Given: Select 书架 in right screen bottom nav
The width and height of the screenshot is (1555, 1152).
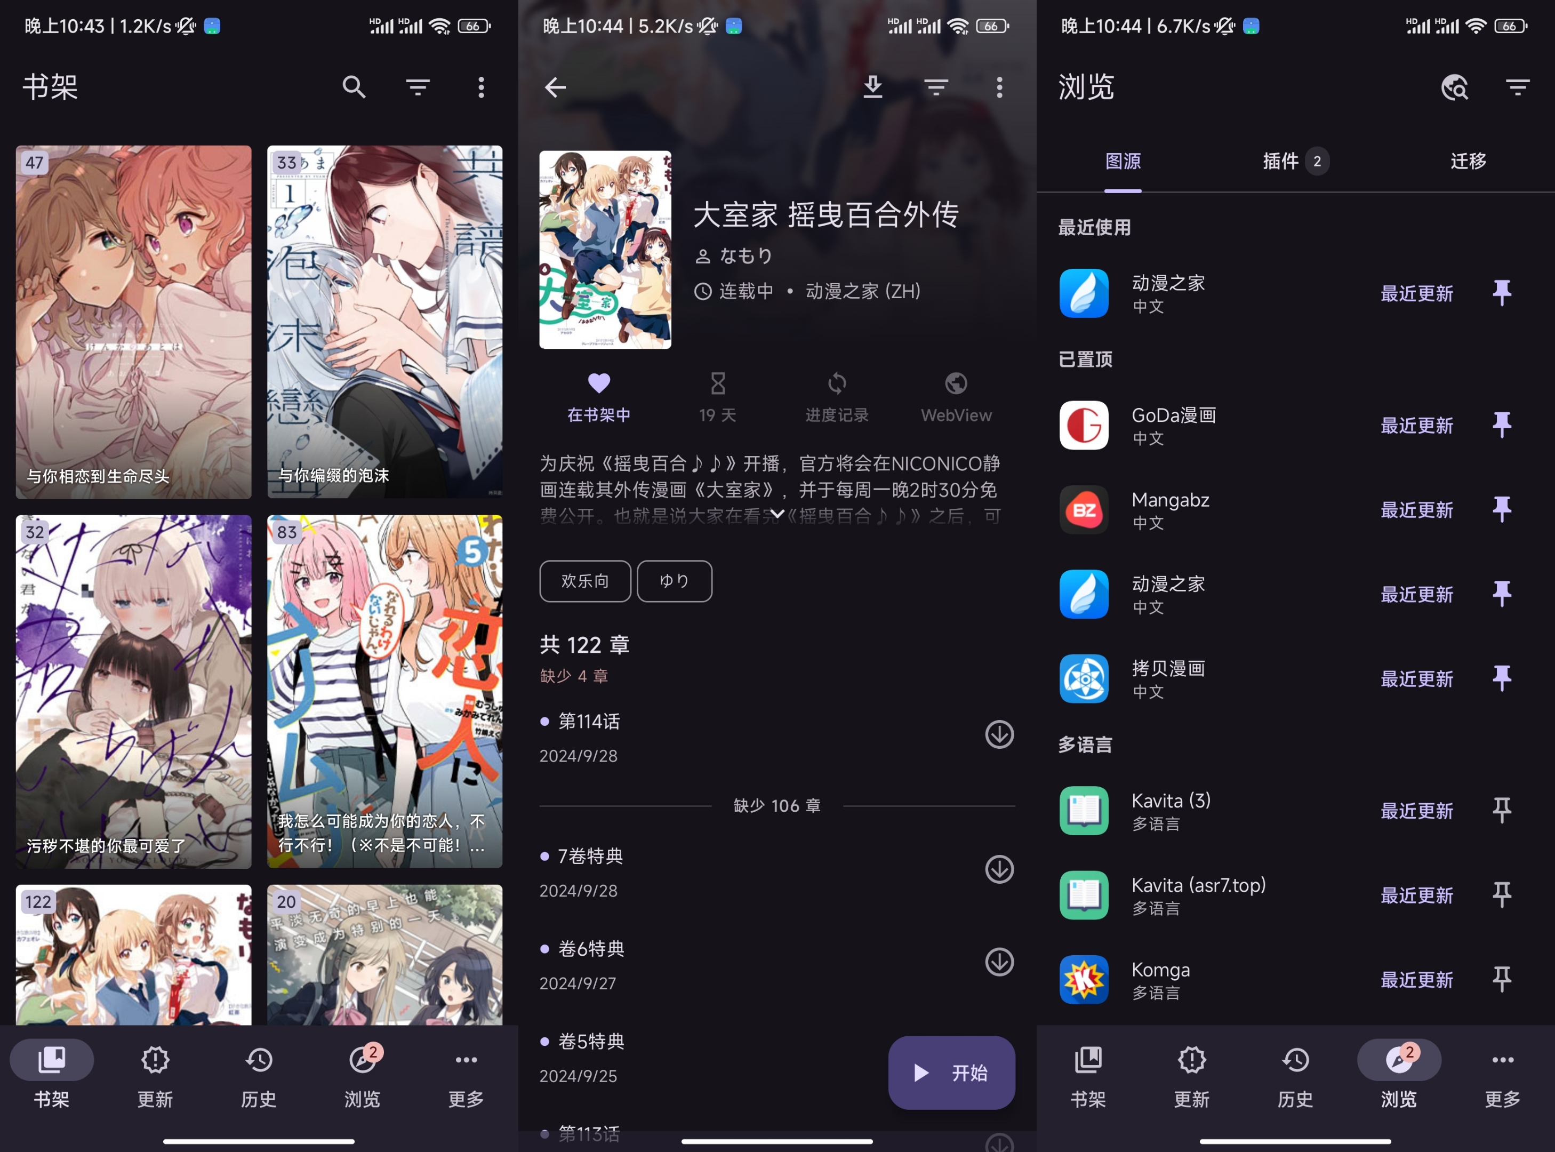Looking at the screenshot, I should [x=1088, y=1076].
